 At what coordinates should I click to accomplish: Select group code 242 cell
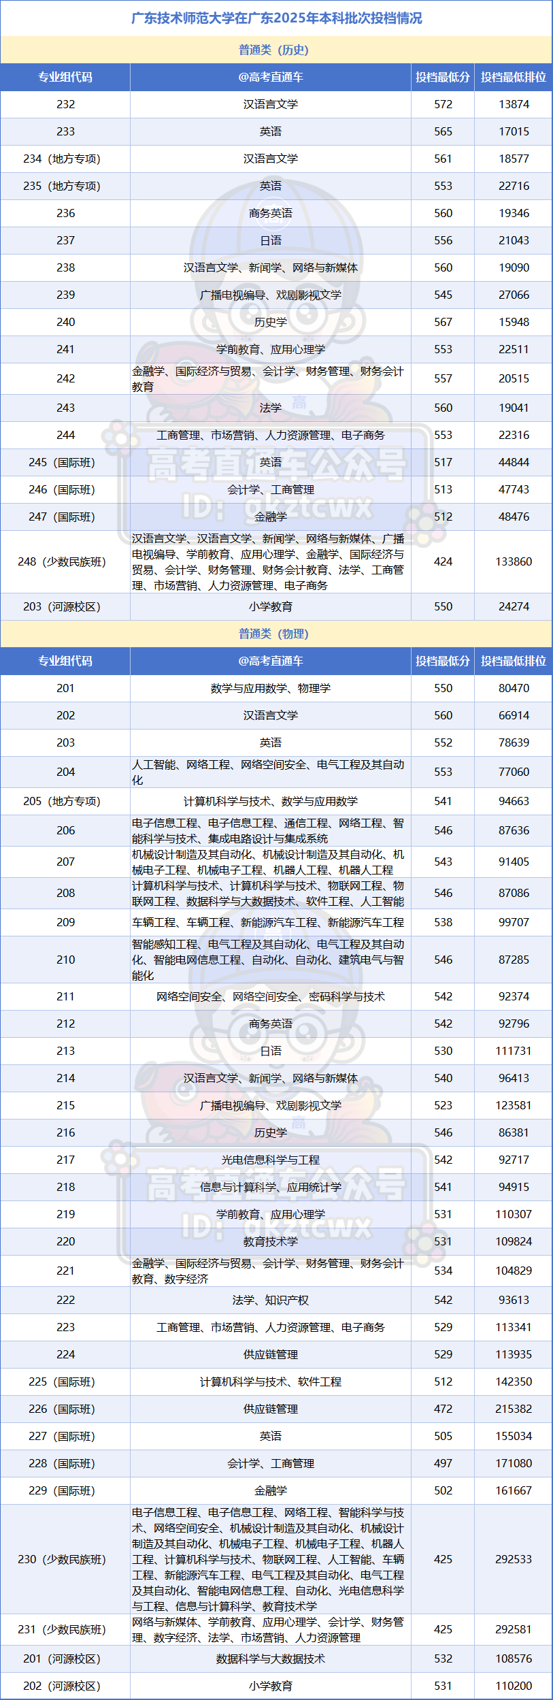65,378
